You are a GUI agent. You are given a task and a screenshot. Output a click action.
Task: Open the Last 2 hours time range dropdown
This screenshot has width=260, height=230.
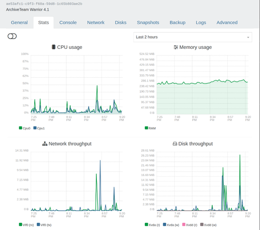(193, 37)
